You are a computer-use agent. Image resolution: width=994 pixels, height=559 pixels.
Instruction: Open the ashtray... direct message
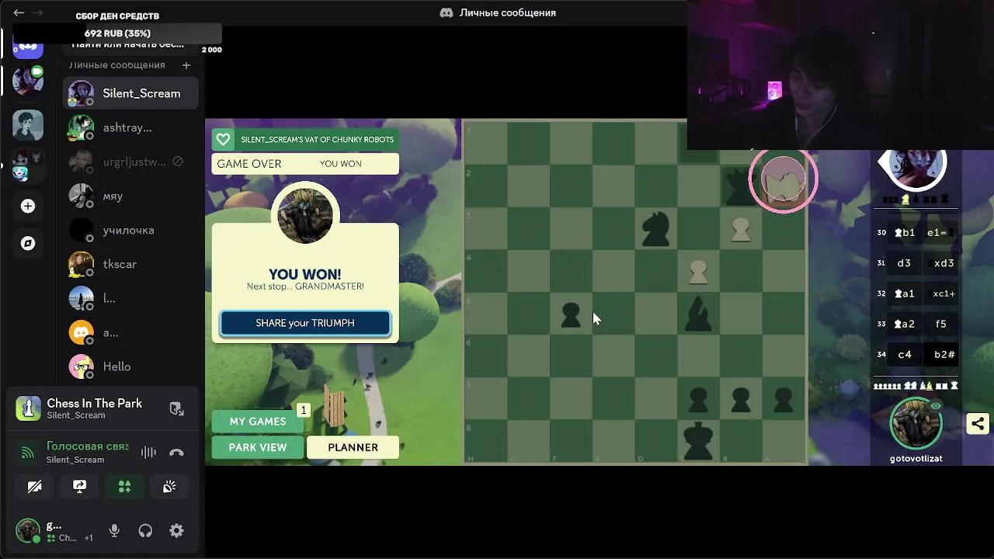[130, 127]
